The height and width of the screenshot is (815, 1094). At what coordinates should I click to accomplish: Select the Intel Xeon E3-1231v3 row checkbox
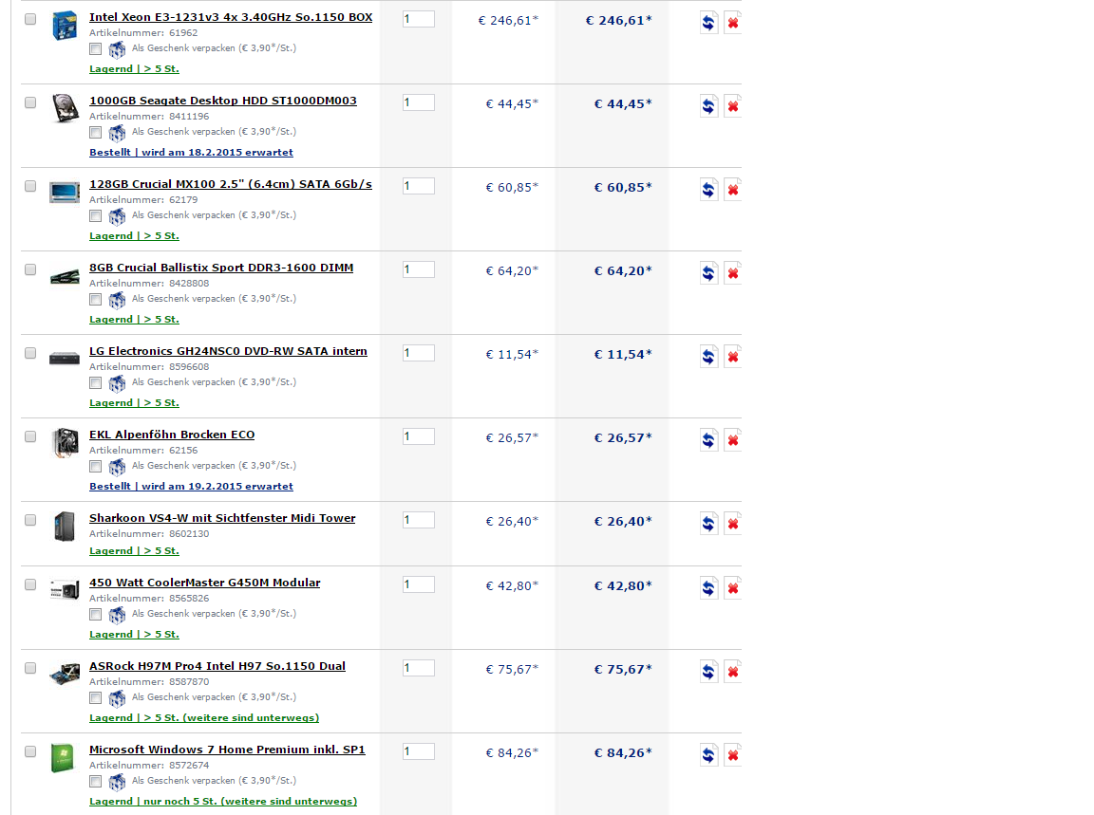(30, 19)
